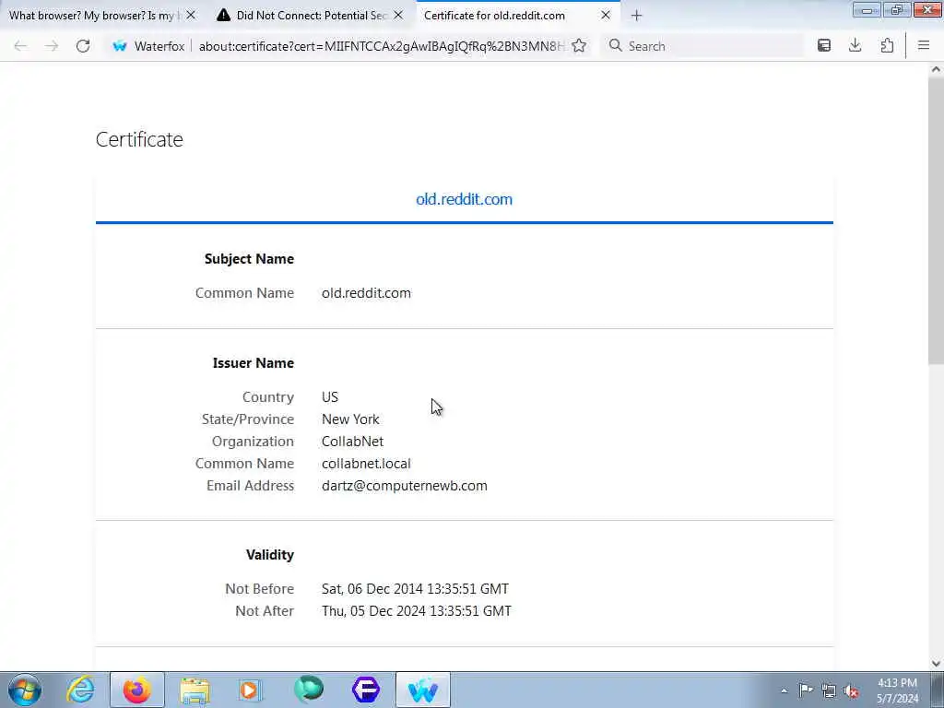Select the country value US
This screenshot has height=708, width=944.
click(x=330, y=397)
